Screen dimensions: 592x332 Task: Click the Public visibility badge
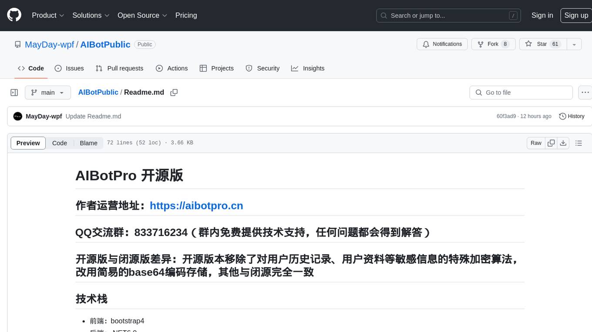145,44
